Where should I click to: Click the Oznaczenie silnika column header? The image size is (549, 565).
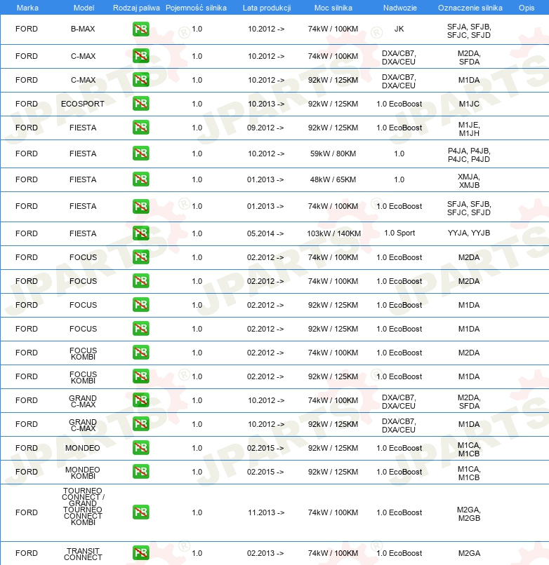pyautogui.click(x=470, y=8)
